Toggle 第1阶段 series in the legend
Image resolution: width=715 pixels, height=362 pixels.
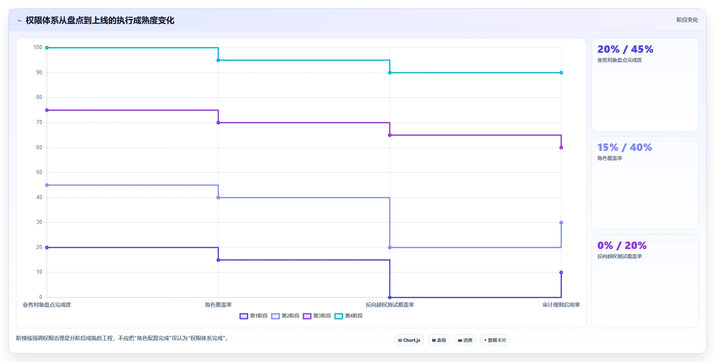coord(253,316)
